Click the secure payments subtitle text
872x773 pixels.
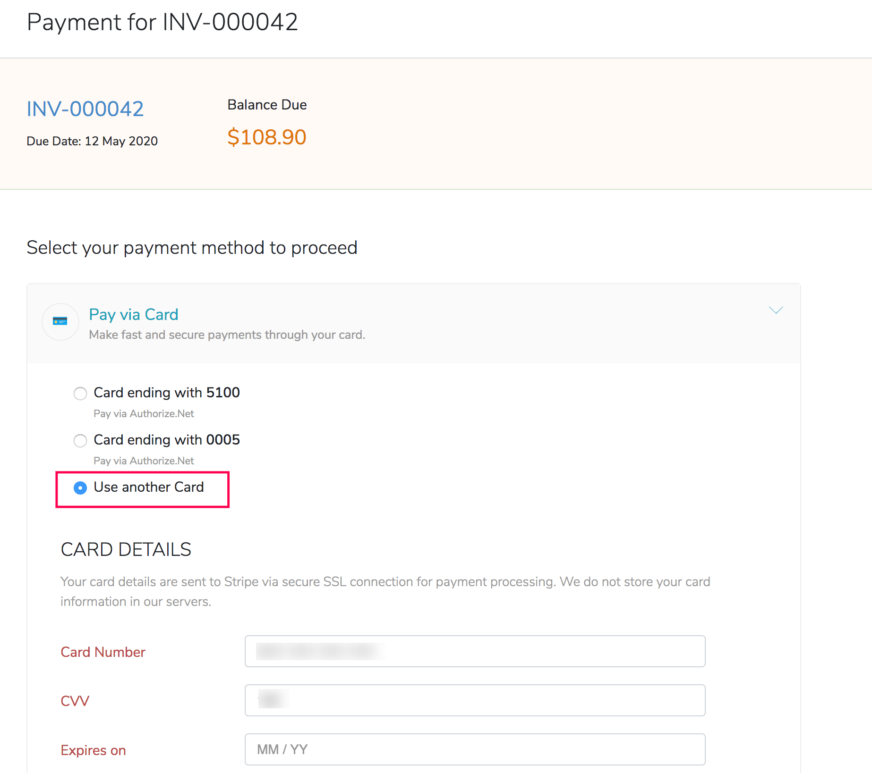point(227,335)
